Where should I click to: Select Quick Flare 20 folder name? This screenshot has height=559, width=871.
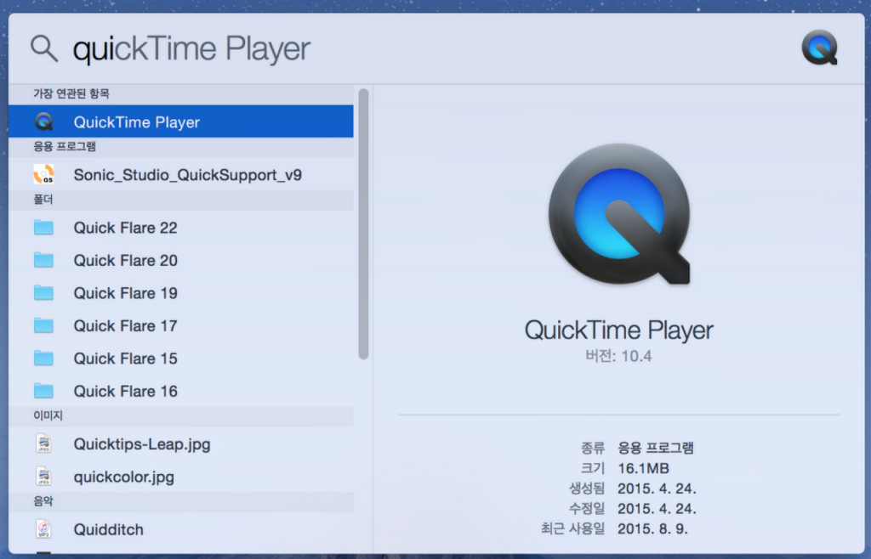(x=126, y=260)
